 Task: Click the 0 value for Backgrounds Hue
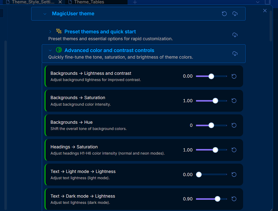[191, 125]
